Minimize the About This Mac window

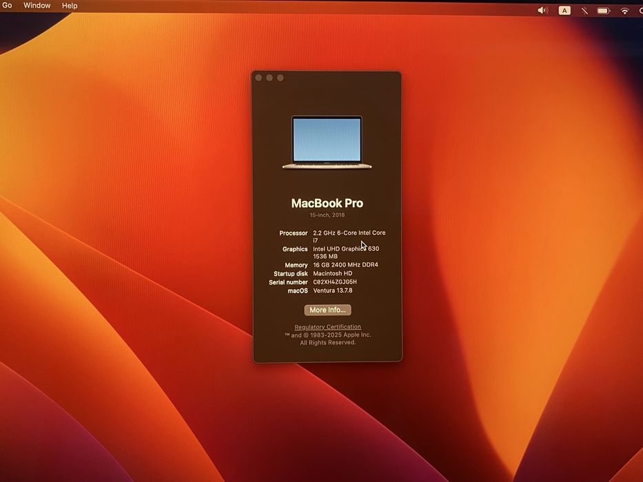pyautogui.click(x=269, y=78)
